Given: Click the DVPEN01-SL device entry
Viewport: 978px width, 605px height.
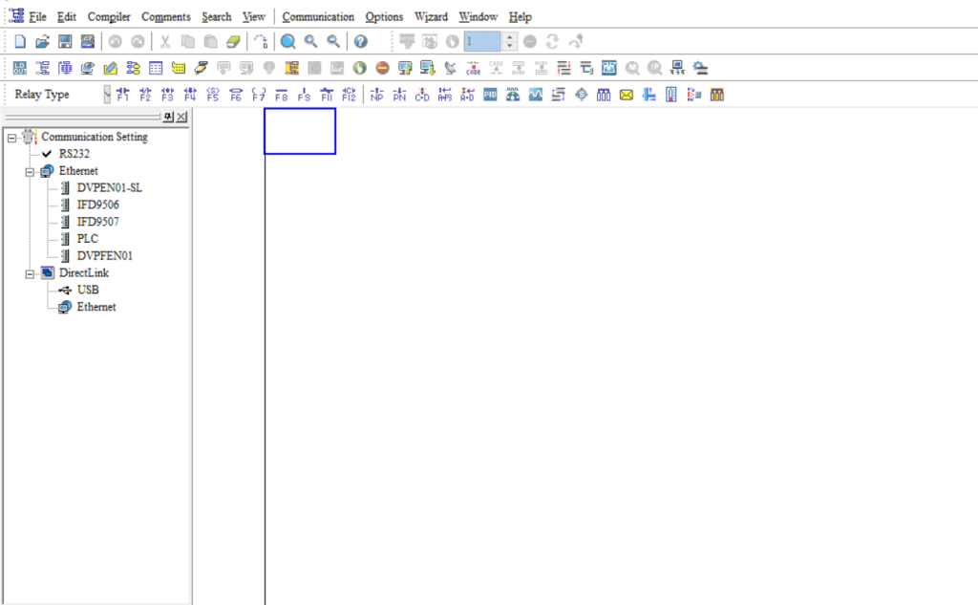Looking at the screenshot, I should coord(108,187).
